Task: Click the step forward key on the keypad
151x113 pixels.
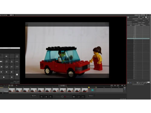Action: pos(6,72)
